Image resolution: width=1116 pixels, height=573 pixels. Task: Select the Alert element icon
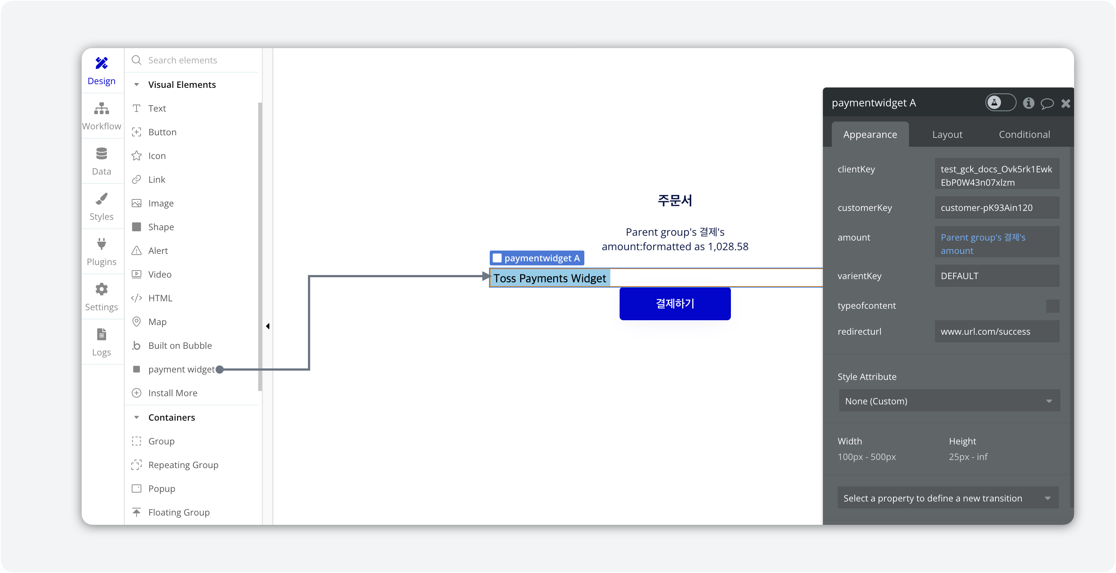click(137, 251)
